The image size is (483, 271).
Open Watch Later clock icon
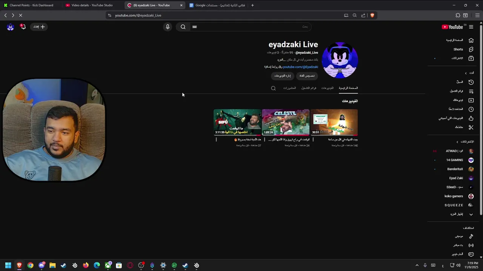(x=471, y=109)
